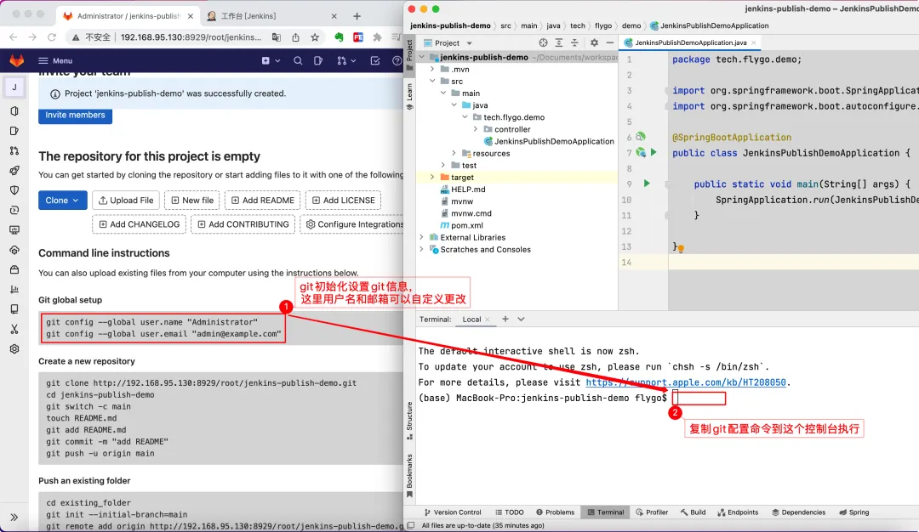Expand GitLab sidebar with double chevron

(14, 518)
